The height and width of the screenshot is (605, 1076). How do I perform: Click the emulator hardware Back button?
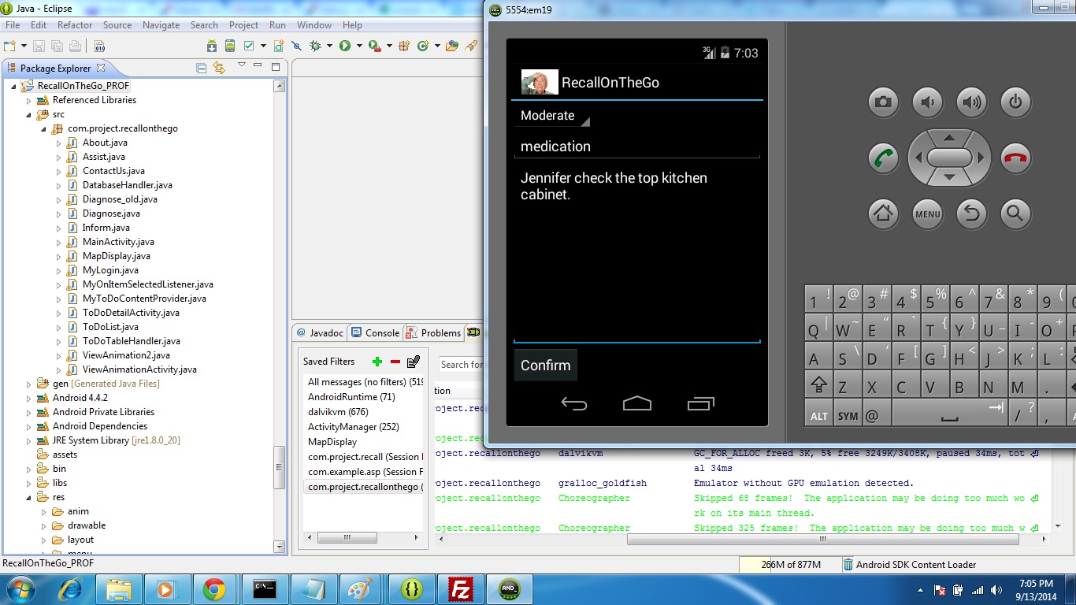(971, 213)
